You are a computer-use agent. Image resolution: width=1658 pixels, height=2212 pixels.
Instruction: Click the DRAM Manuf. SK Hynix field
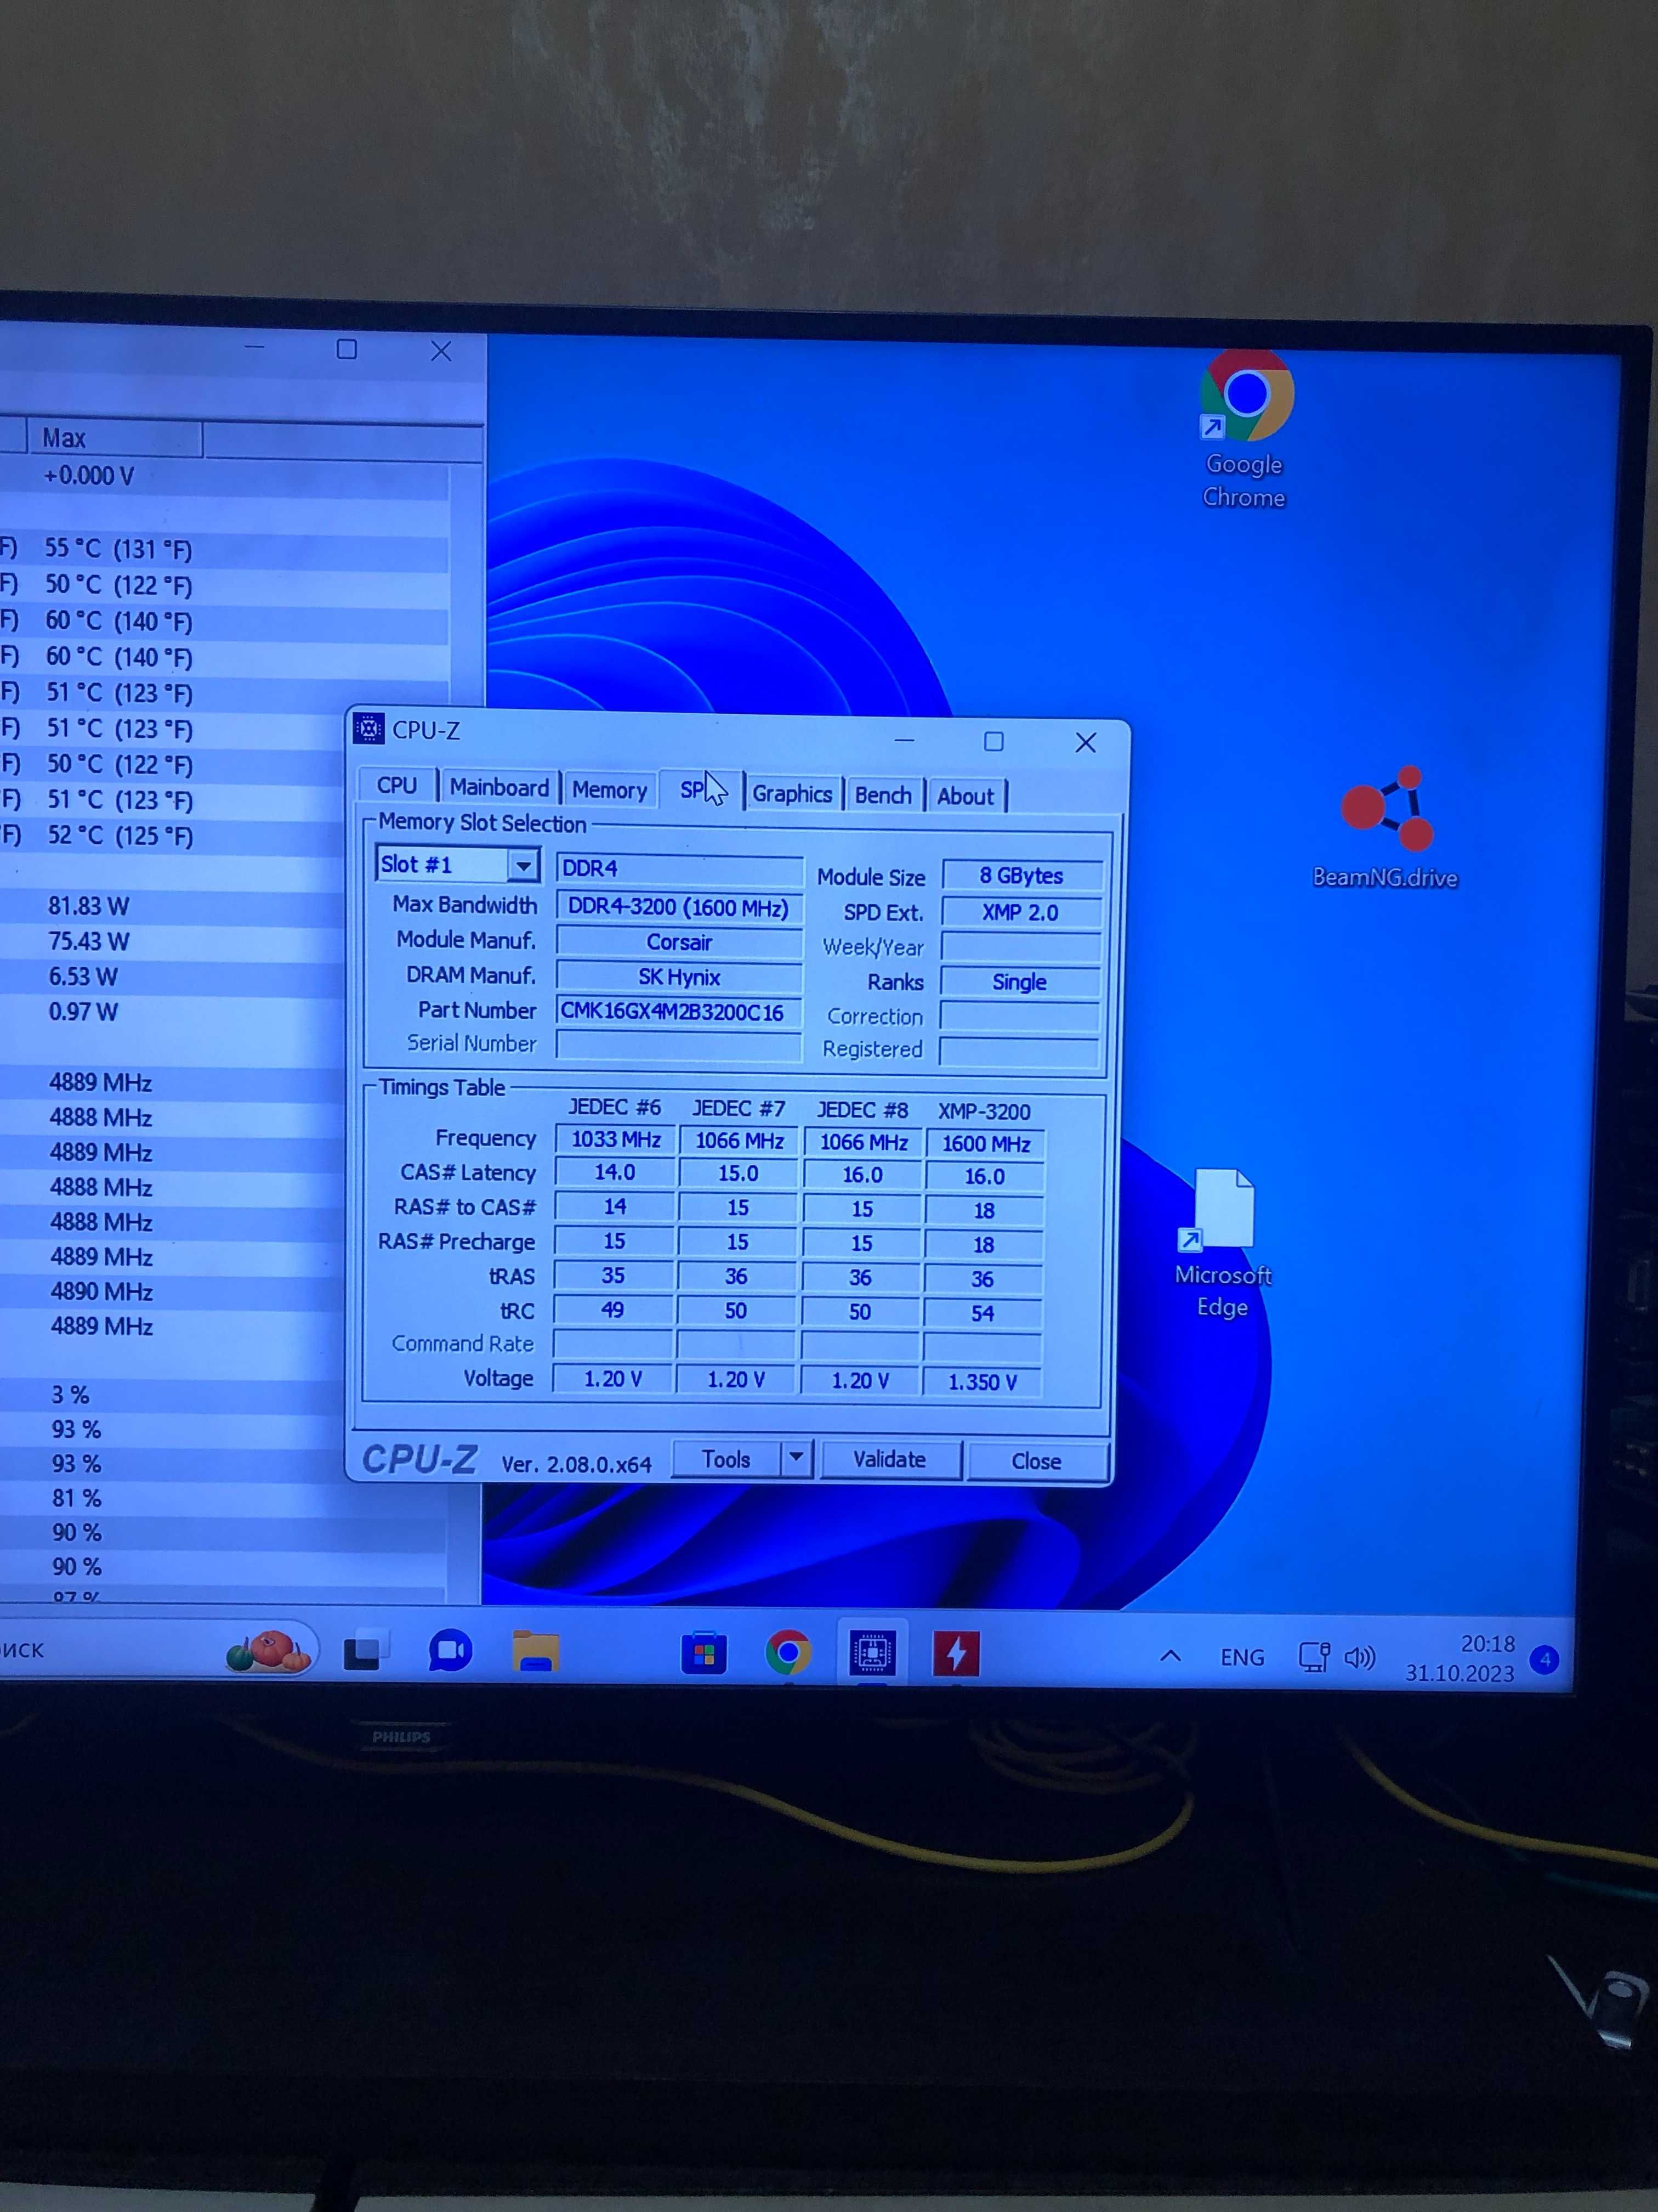pyautogui.click(x=679, y=977)
